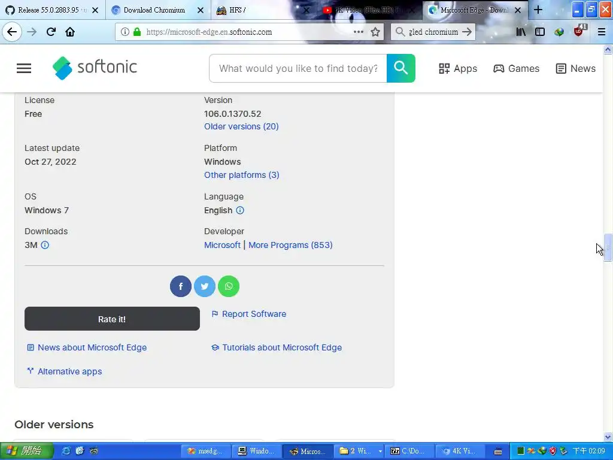
Task: Click the Oct 27, 2022 update date
Action: point(50,162)
